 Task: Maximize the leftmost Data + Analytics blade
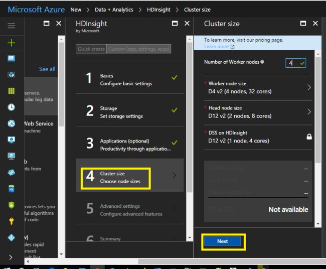click(46, 23)
